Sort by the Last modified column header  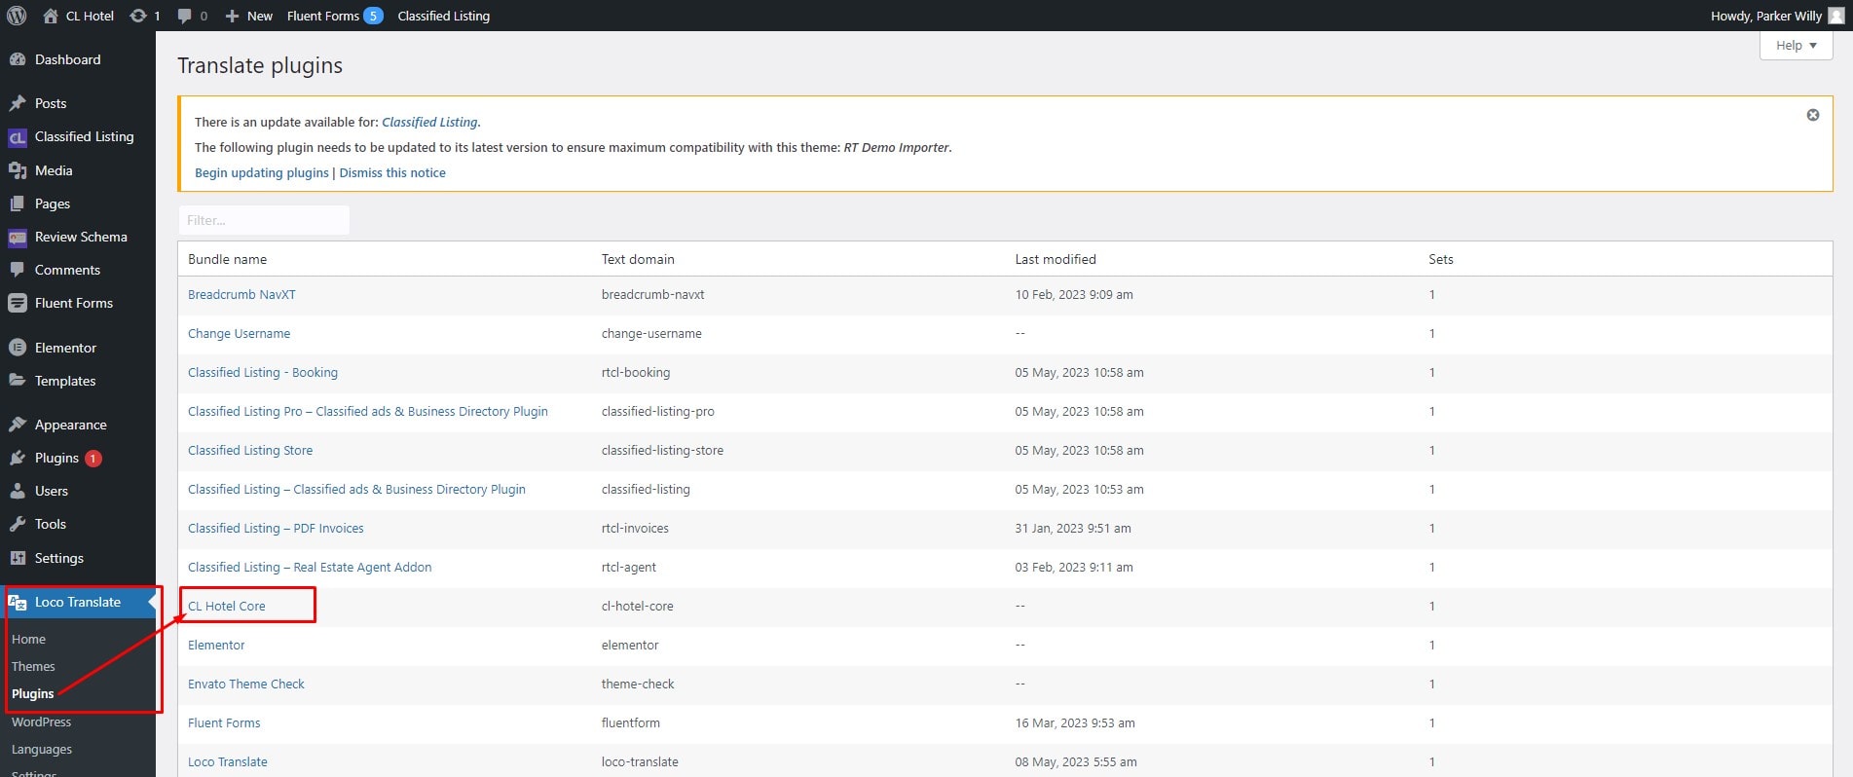[1056, 259]
